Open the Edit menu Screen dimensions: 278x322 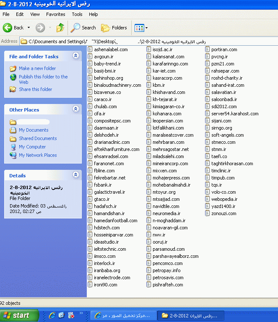point(20,14)
